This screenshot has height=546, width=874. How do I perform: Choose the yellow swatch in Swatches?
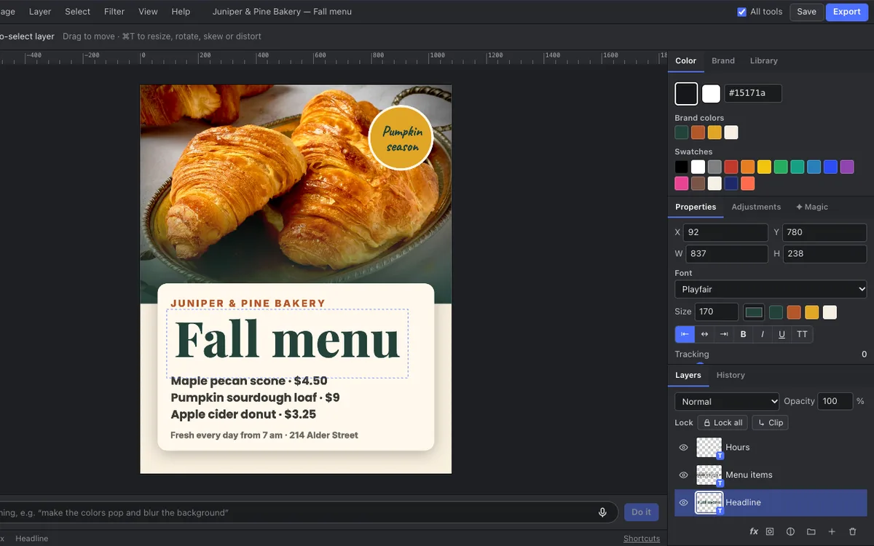(764, 167)
